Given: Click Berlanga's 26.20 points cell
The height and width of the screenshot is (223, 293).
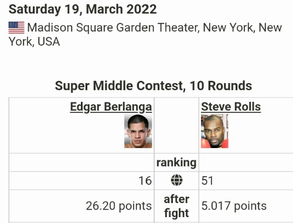Looking at the screenshot, I should 81,206.
